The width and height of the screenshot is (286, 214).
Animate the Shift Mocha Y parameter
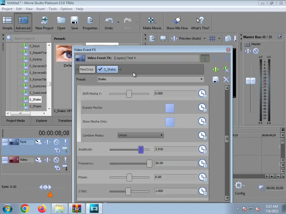(202, 94)
